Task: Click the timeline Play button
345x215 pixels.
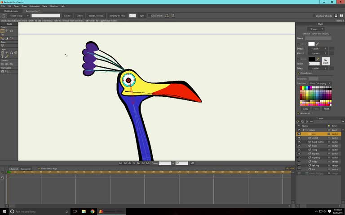Action: 134,163
